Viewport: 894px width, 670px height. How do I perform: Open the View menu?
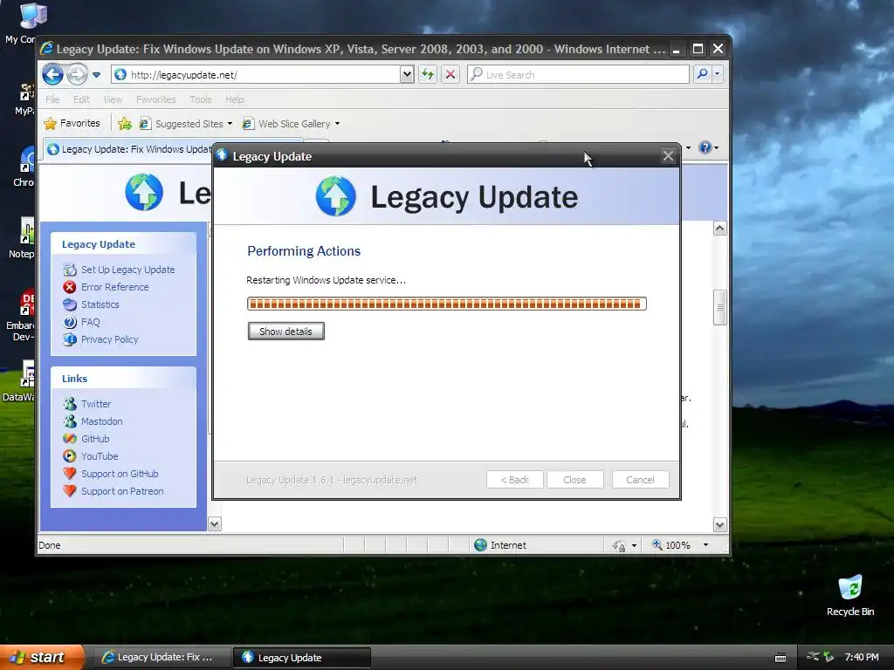[113, 99]
